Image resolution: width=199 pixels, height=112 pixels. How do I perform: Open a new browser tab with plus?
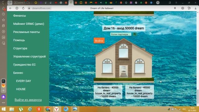pos(158,2)
